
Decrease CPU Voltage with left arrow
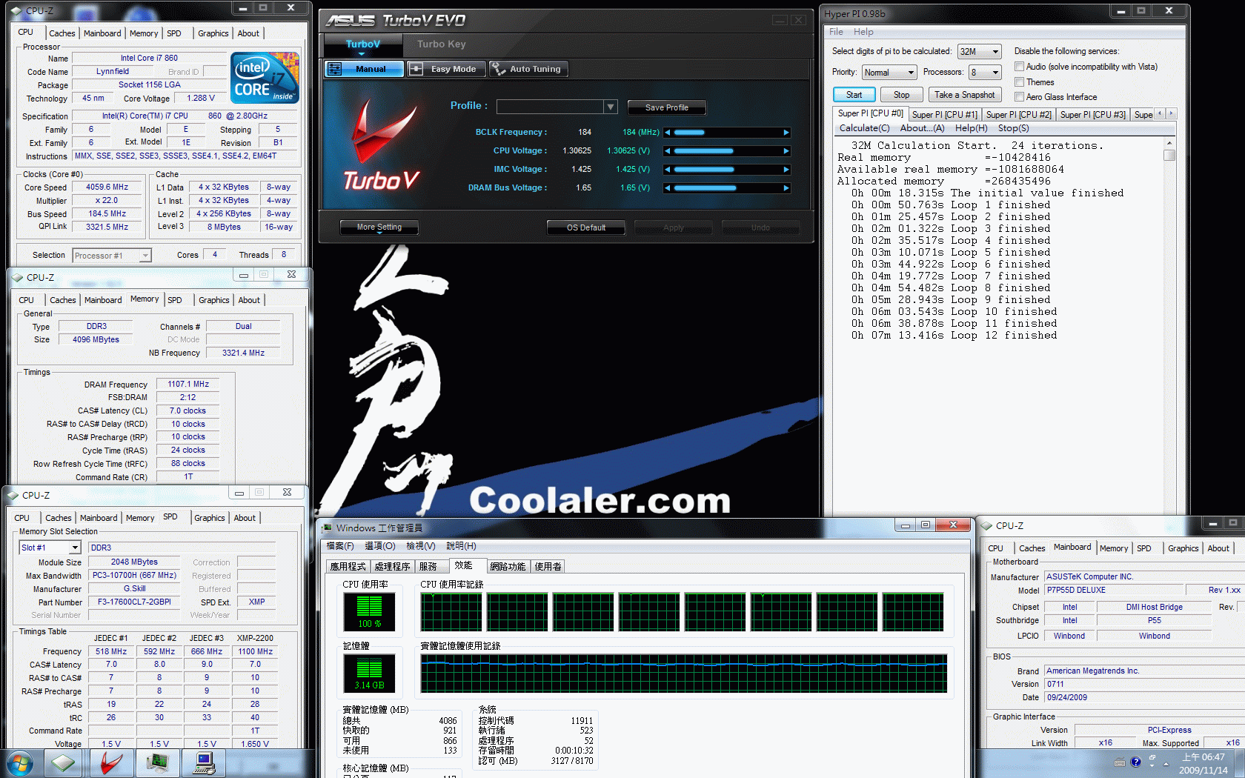tap(668, 151)
